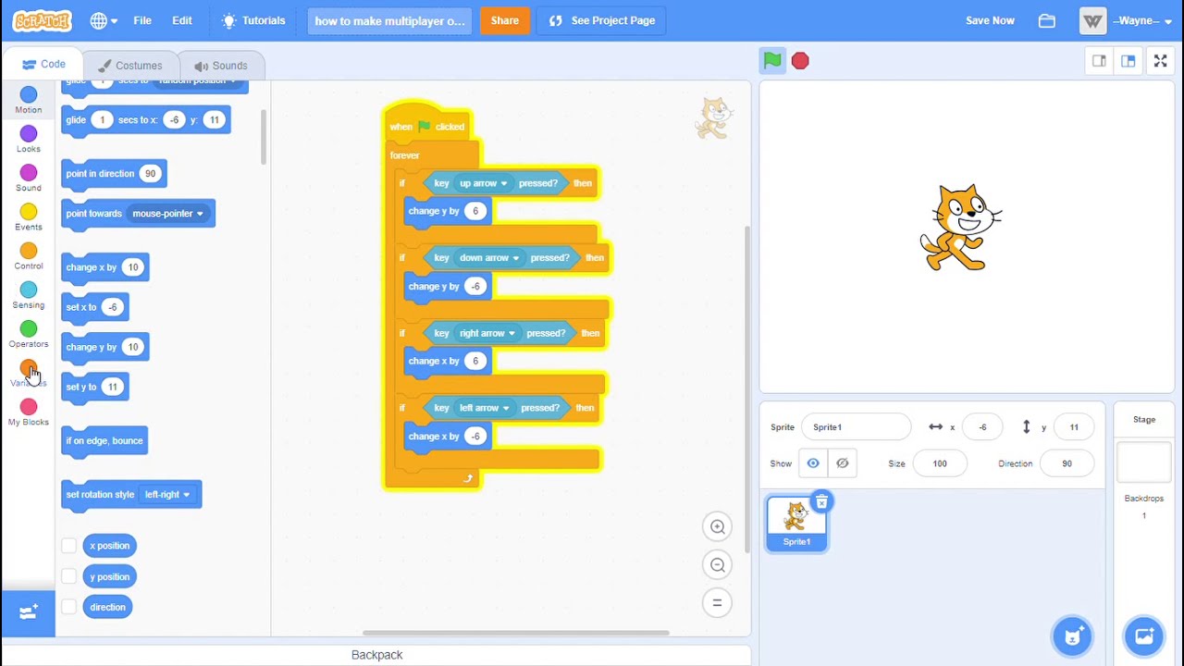Click the orange Share button
1184x666 pixels.
[x=505, y=20]
